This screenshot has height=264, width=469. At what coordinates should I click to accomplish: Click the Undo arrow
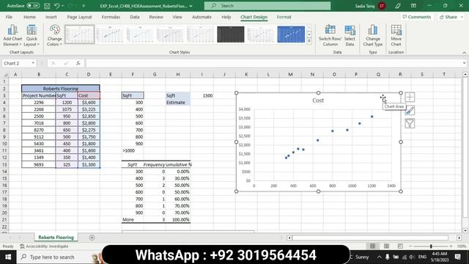(57, 6)
